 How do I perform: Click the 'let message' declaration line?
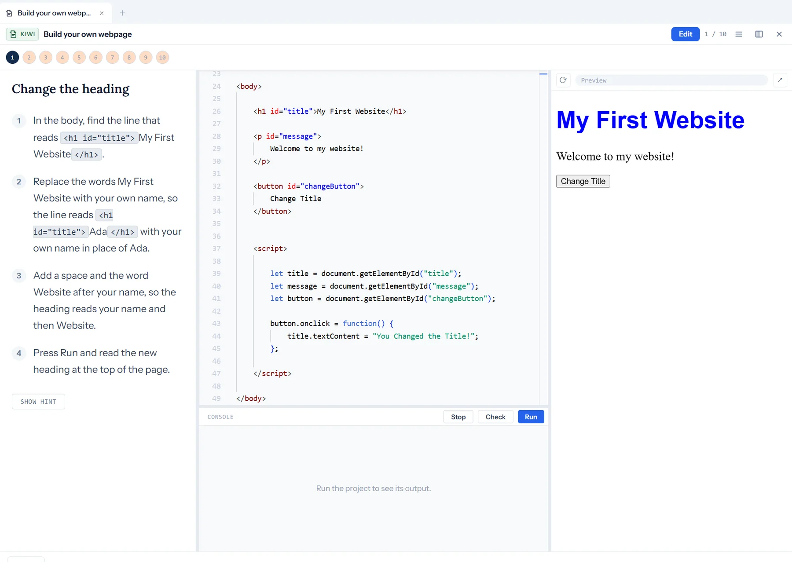pyautogui.click(x=374, y=286)
